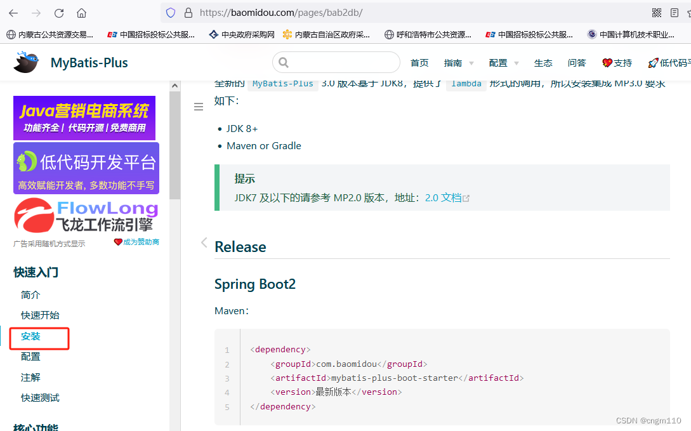Screen dimensions: 691x431
Task: Open the 支持 nav item with heart
Action: pyautogui.click(x=617, y=63)
